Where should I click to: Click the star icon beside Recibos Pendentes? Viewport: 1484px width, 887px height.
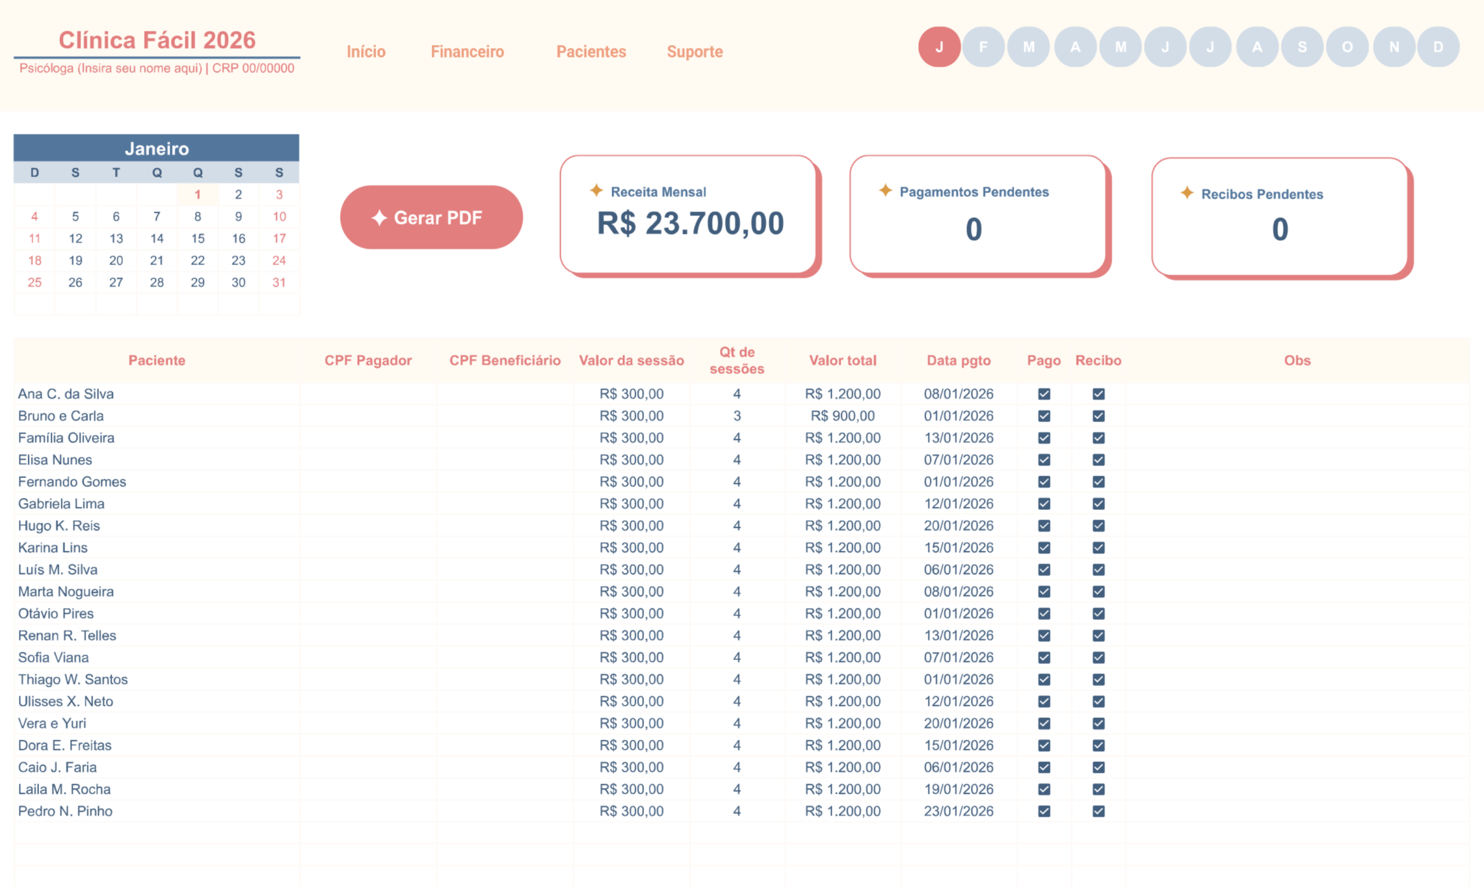pyautogui.click(x=1187, y=192)
